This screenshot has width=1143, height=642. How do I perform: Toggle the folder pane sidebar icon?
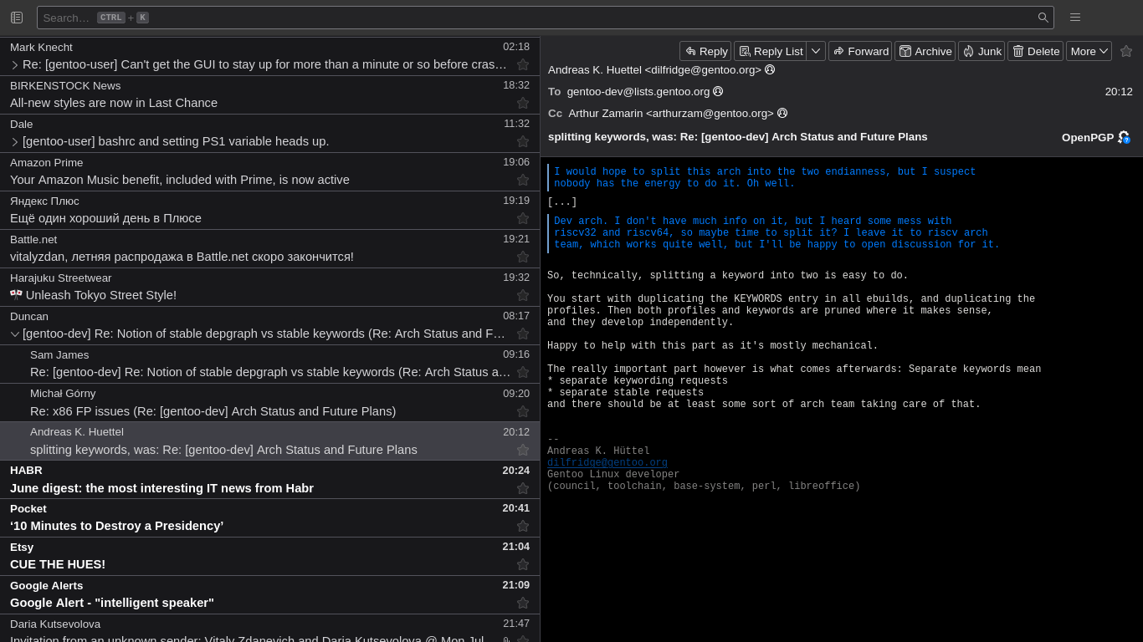point(17,18)
